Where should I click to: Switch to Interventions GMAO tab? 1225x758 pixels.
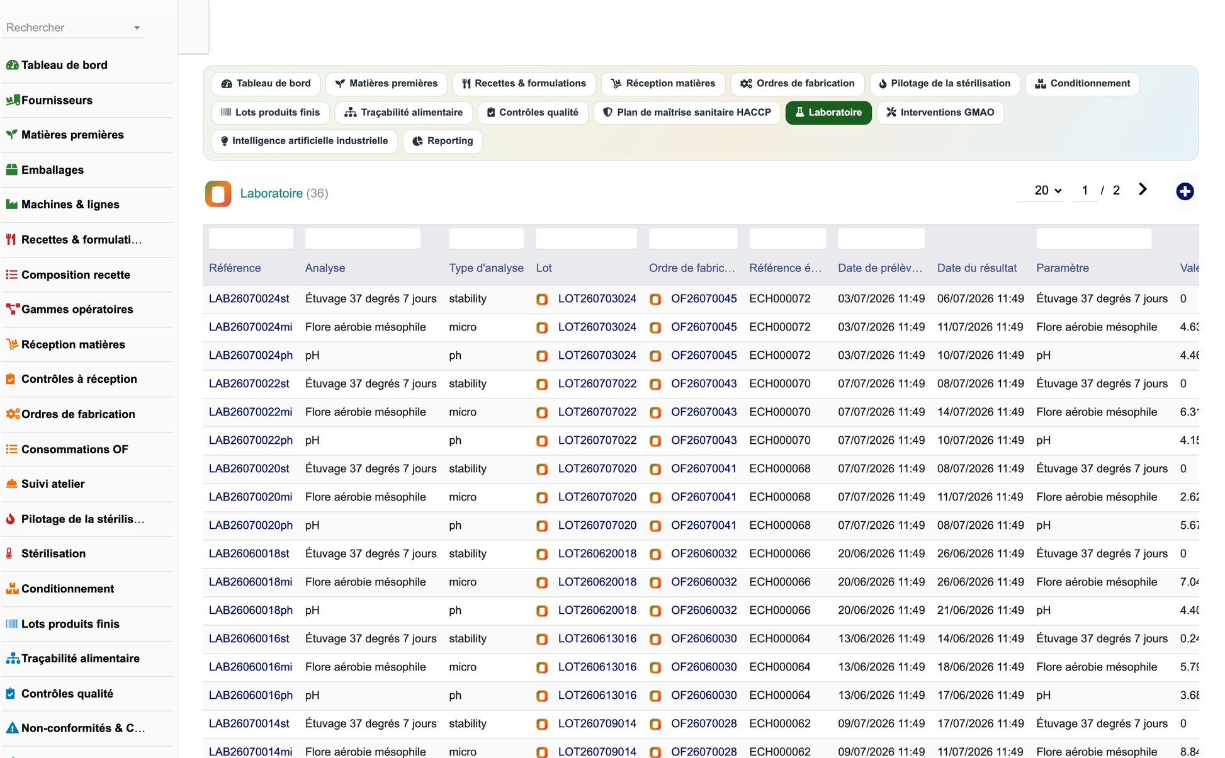[940, 113]
